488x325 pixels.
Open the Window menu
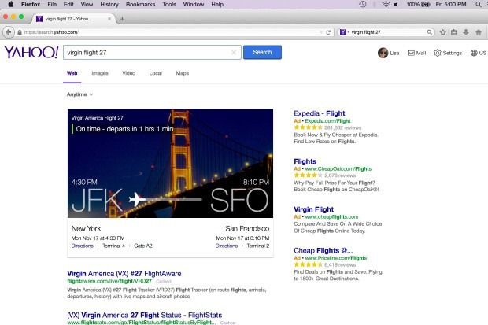(194, 5)
